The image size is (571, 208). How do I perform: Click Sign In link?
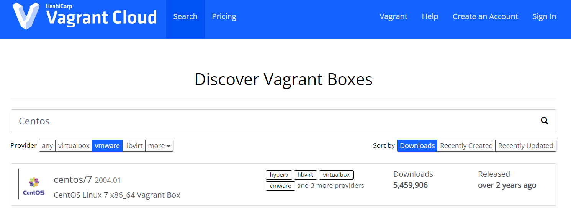coord(544,16)
